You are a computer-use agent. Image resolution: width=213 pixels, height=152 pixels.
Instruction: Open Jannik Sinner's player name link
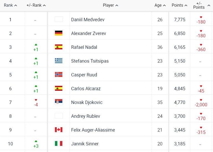[x=85, y=144]
